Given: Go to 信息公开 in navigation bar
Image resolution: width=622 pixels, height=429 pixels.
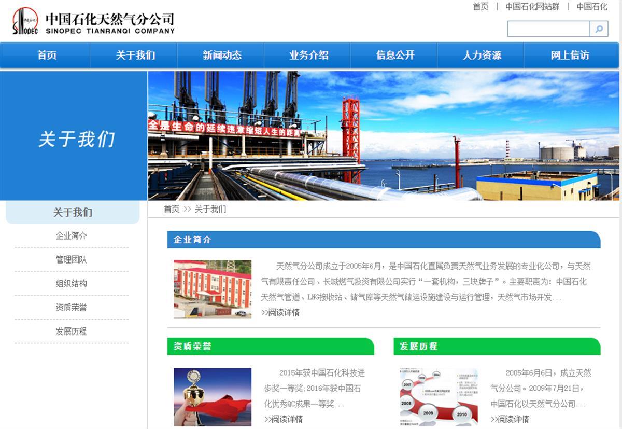Looking at the screenshot, I should [x=395, y=56].
